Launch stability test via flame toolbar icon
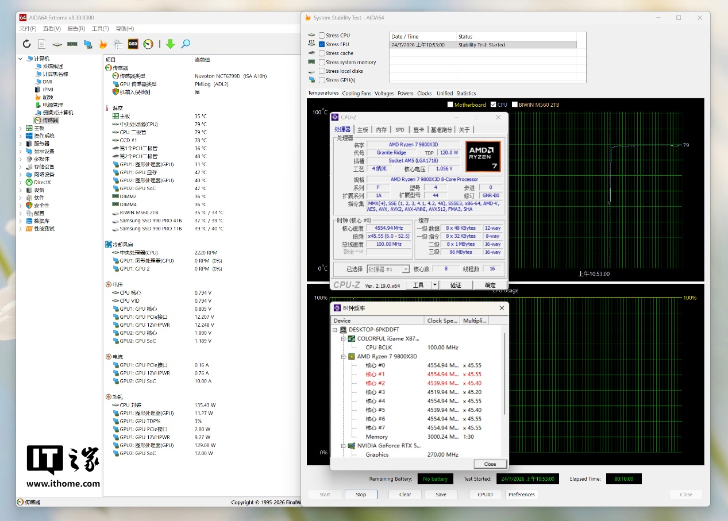 [103, 44]
